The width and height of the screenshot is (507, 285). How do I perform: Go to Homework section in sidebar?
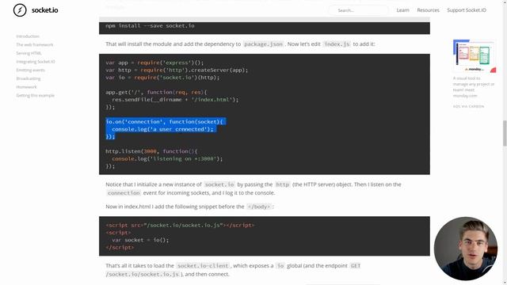(x=26, y=86)
